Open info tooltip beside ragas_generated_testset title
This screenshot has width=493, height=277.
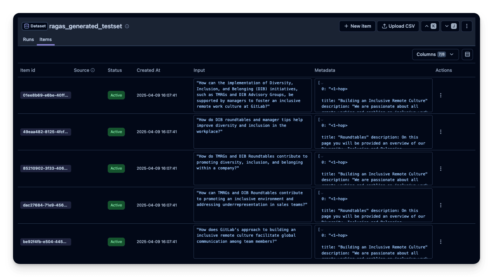point(127,26)
